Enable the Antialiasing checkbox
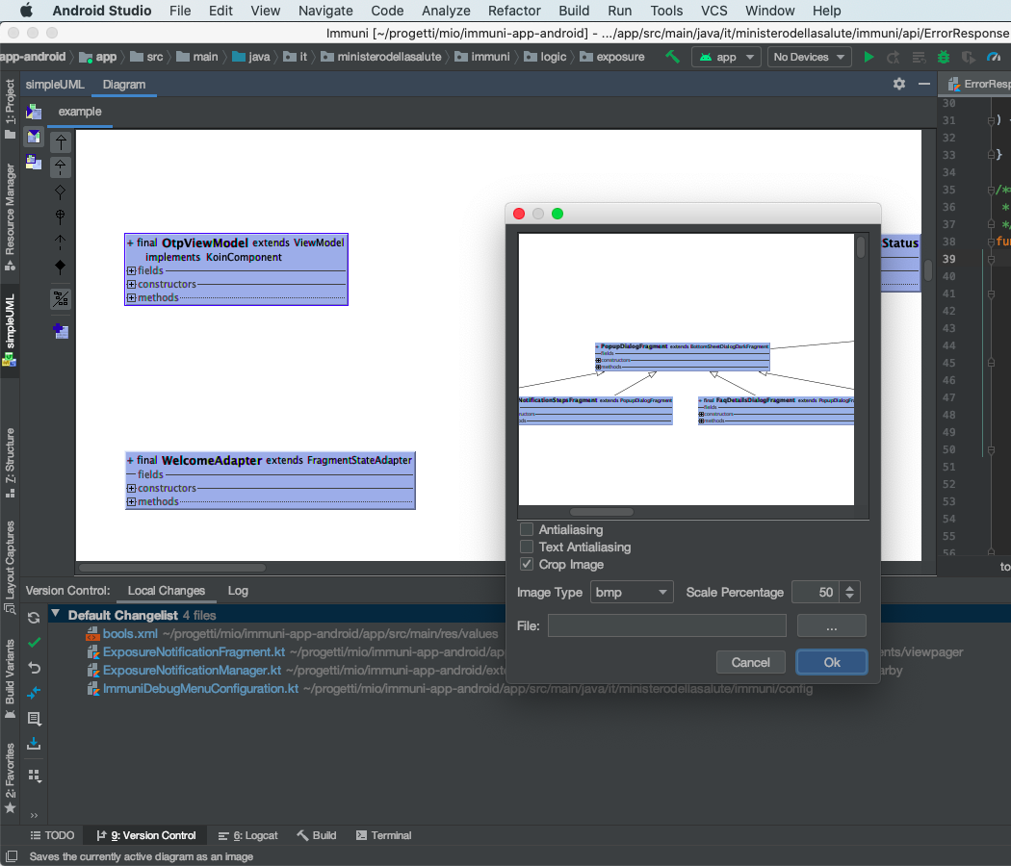The image size is (1011, 866). click(x=527, y=529)
